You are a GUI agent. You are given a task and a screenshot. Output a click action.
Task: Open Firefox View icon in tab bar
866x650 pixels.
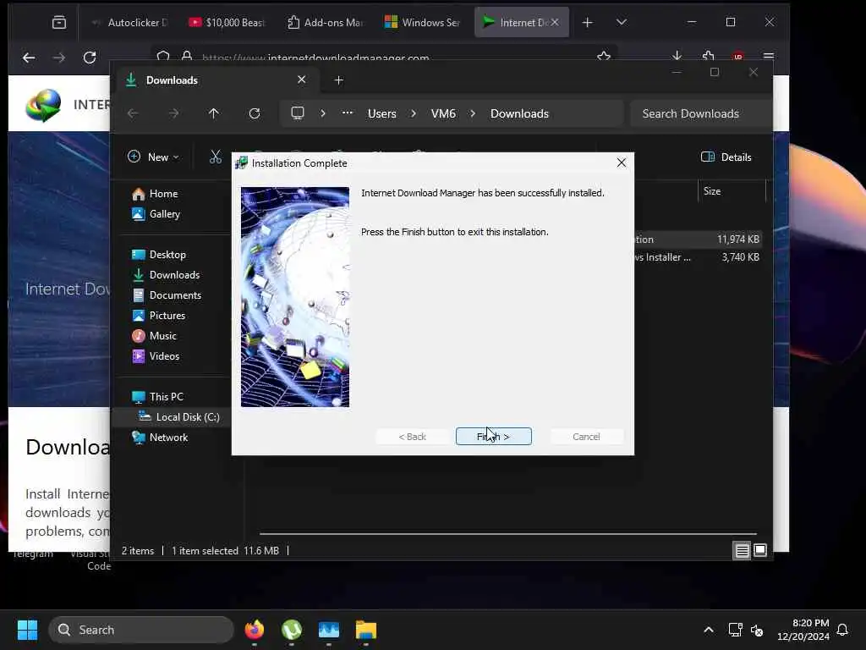58,22
